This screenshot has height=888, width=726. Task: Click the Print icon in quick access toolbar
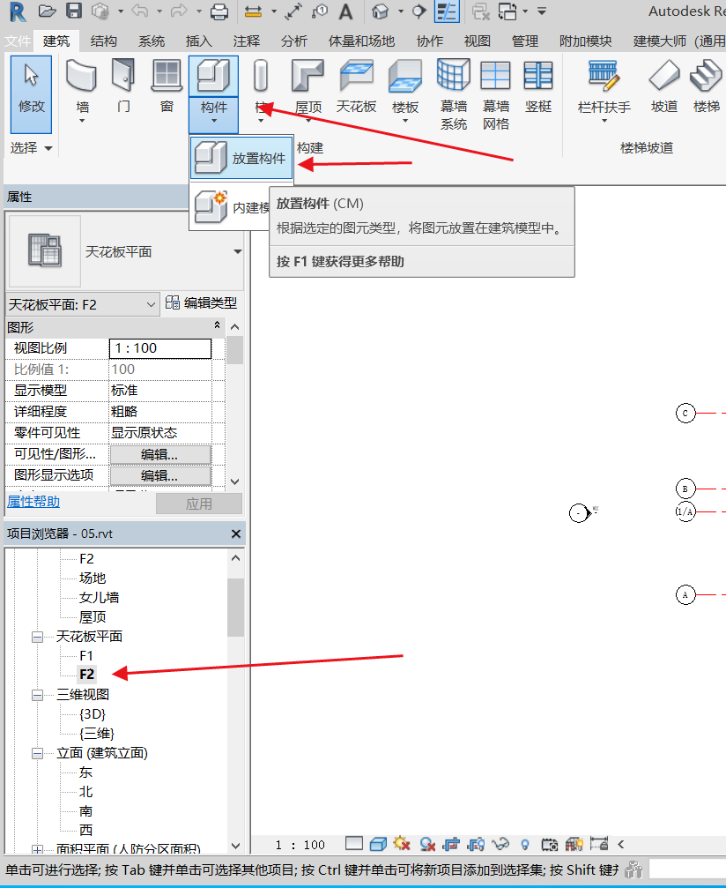(x=219, y=11)
